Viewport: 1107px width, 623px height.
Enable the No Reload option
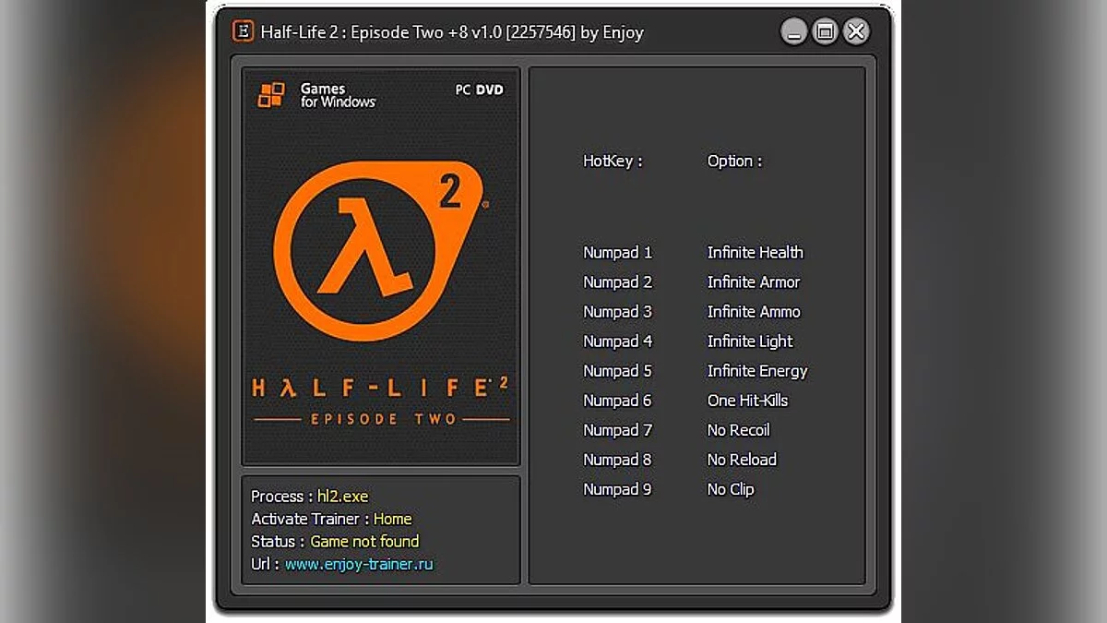741,459
